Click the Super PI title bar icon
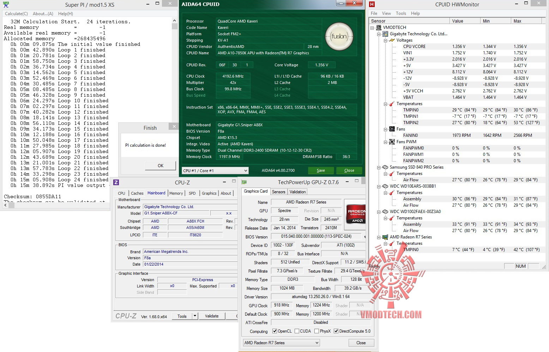Image resolution: width=549 pixels, height=352 pixels. 5,5
